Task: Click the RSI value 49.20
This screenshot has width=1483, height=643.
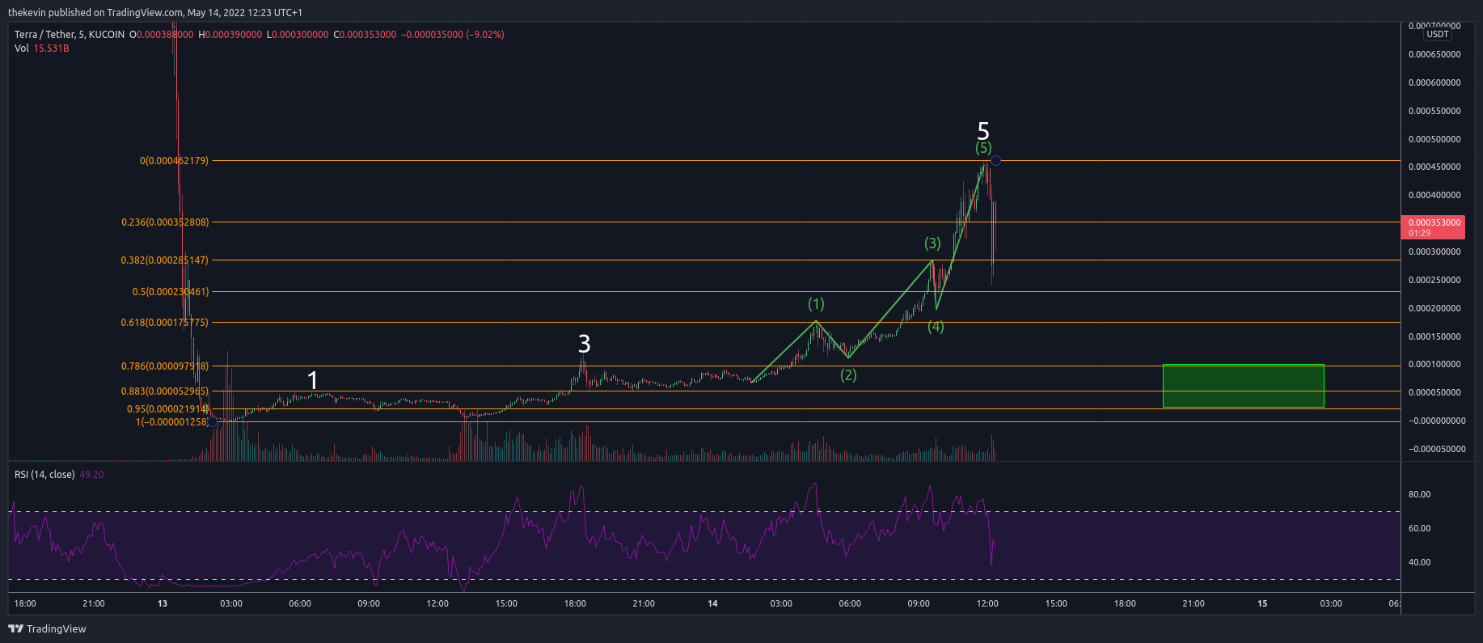Action: 91,475
